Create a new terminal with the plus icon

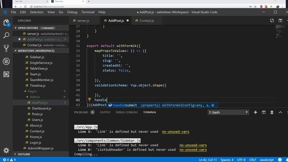pyautogui.click(x=255, y=112)
